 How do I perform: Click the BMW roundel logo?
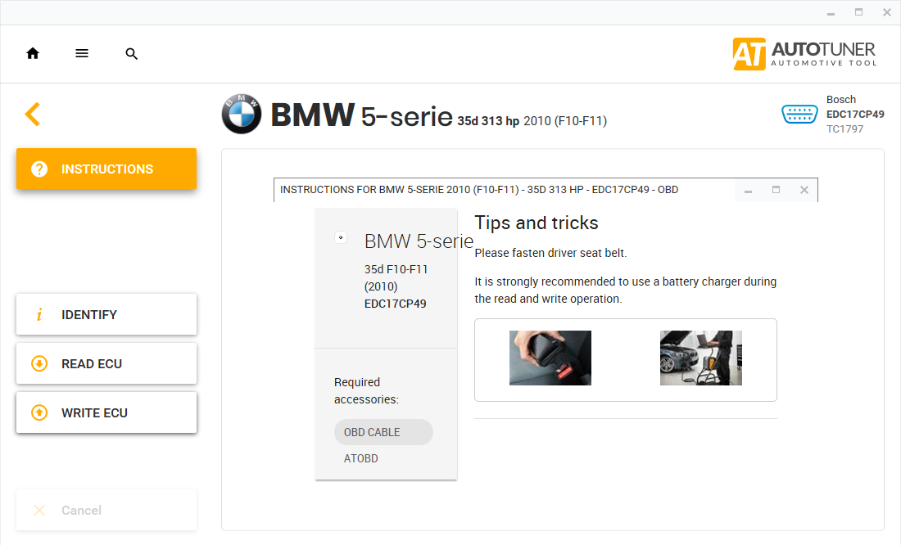[242, 115]
